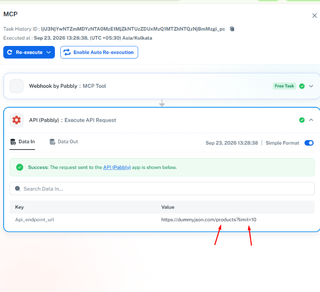
Task: Click the Webhook by Pabbly : MCP Tool title
Action: click(x=68, y=86)
